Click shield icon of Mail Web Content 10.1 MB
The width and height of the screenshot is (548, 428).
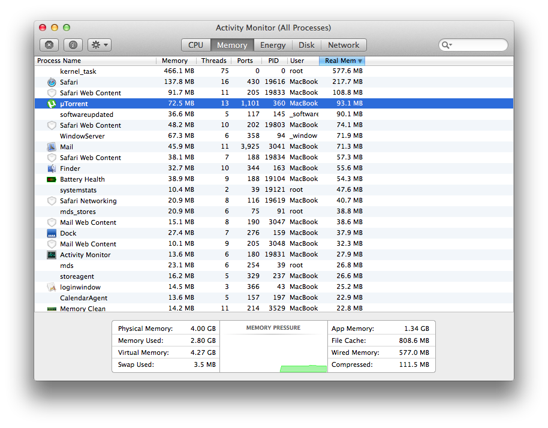tap(52, 244)
